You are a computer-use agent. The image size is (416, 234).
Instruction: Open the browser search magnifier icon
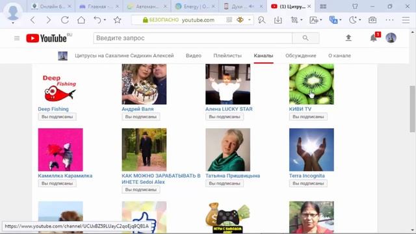pos(261,20)
